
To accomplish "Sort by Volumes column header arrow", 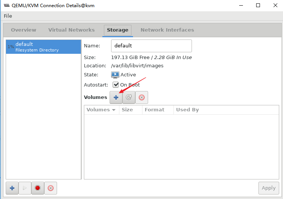I will click(x=114, y=110).
